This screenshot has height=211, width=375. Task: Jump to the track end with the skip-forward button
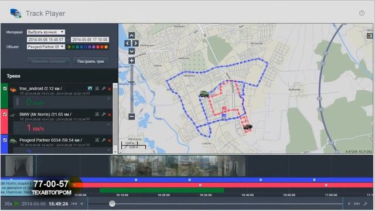click(x=357, y=203)
